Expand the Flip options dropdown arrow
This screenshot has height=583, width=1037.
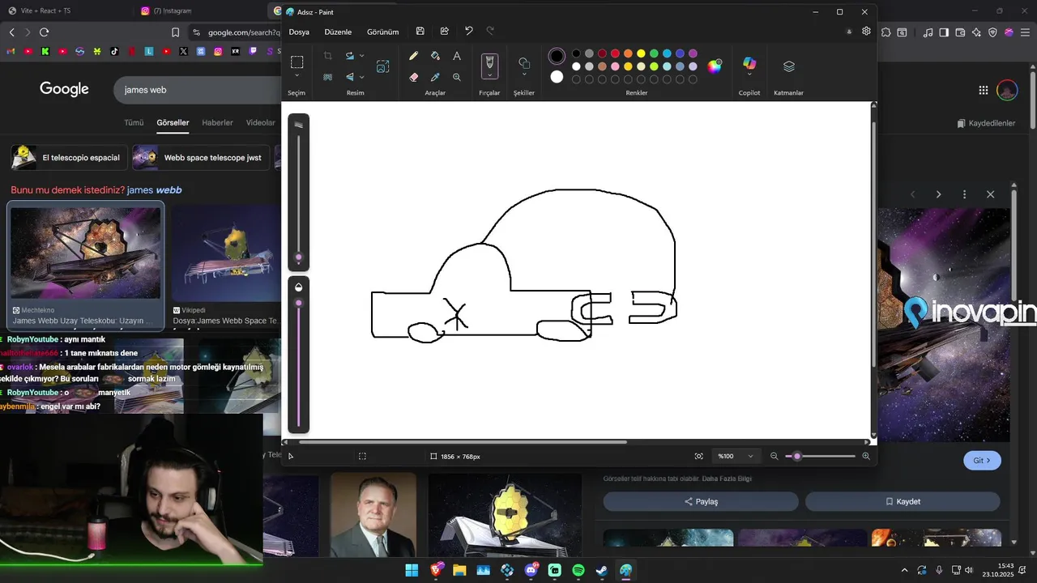(361, 77)
